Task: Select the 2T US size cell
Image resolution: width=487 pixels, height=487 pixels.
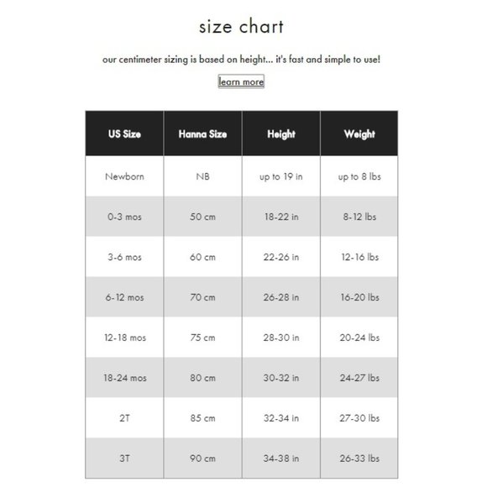Action: pyautogui.click(x=124, y=418)
